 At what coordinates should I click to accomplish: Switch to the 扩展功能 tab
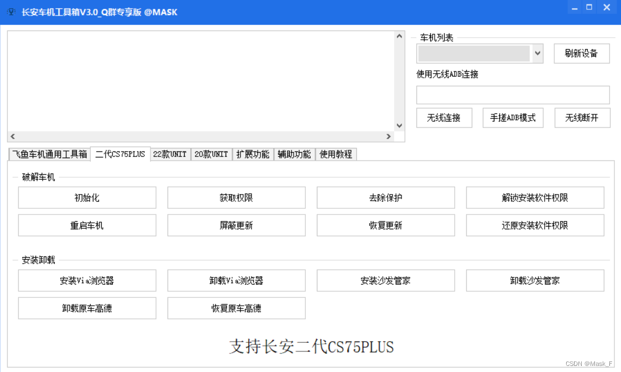coord(253,154)
